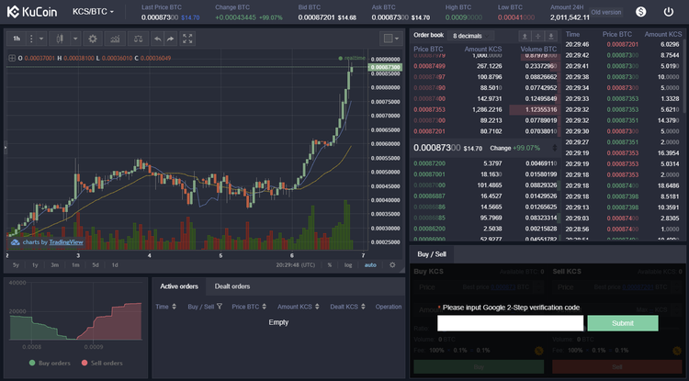Collapse the chart legend box icon
Screen dimensions: 689x381
point(12,58)
